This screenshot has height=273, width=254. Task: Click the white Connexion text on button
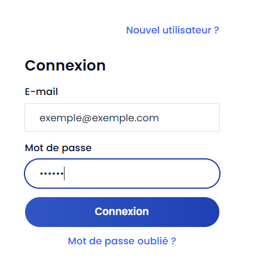[x=122, y=211]
